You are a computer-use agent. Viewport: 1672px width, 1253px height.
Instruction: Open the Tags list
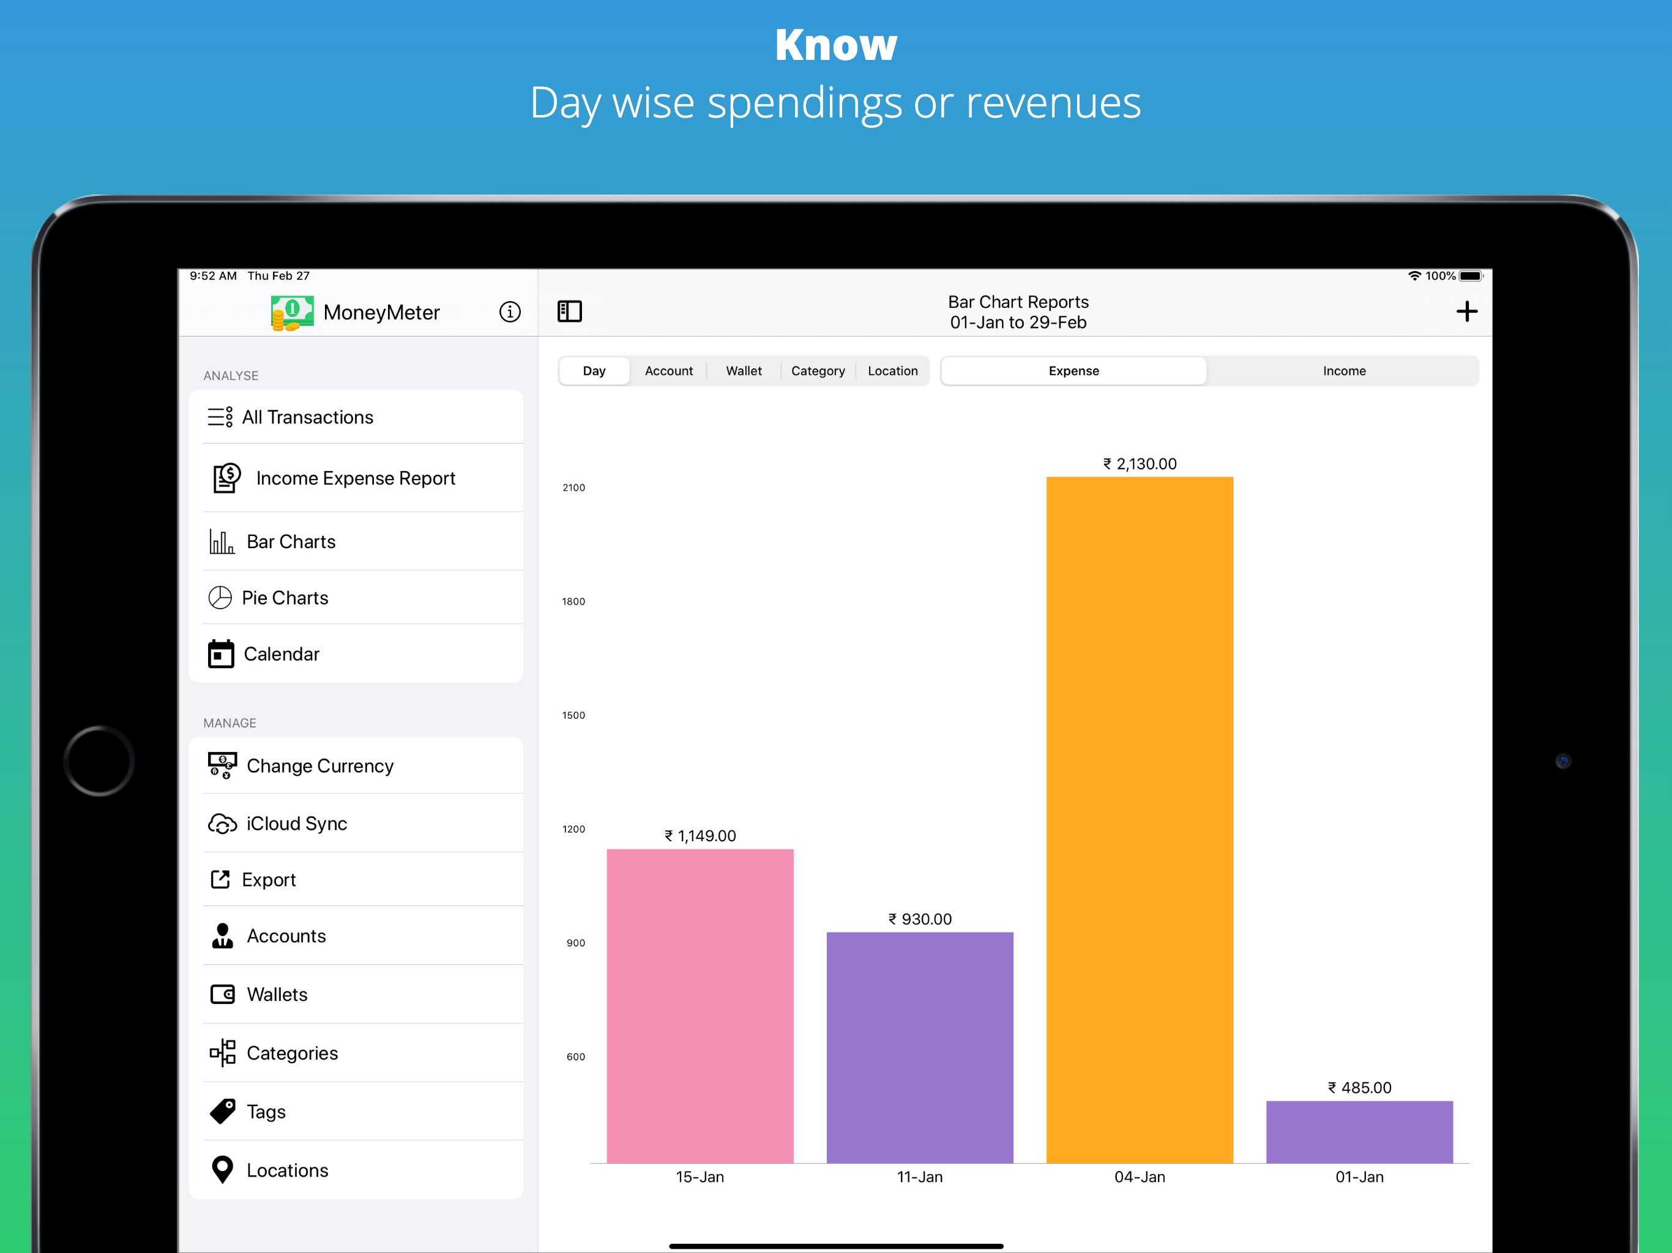pyautogui.click(x=266, y=1111)
